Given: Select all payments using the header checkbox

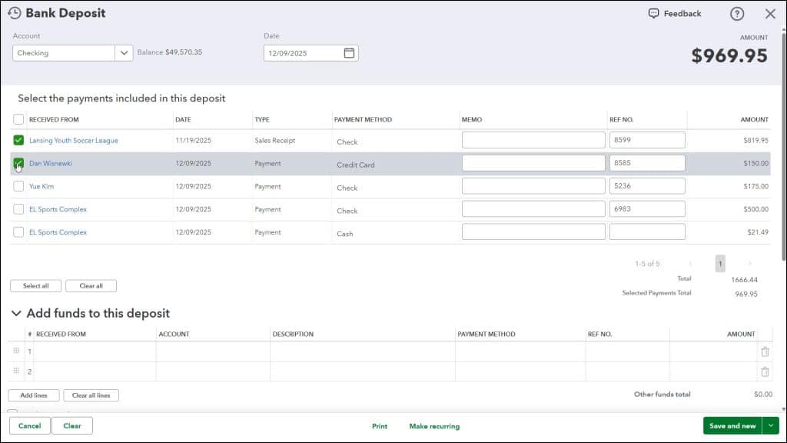Looking at the screenshot, I should pos(18,119).
